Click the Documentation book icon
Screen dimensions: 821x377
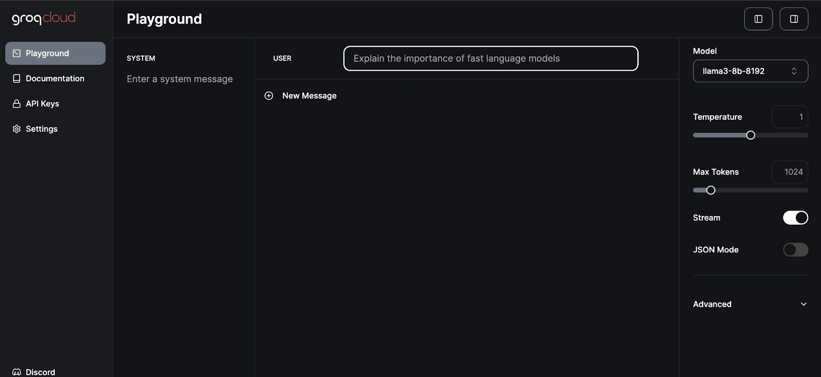tap(16, 78)
